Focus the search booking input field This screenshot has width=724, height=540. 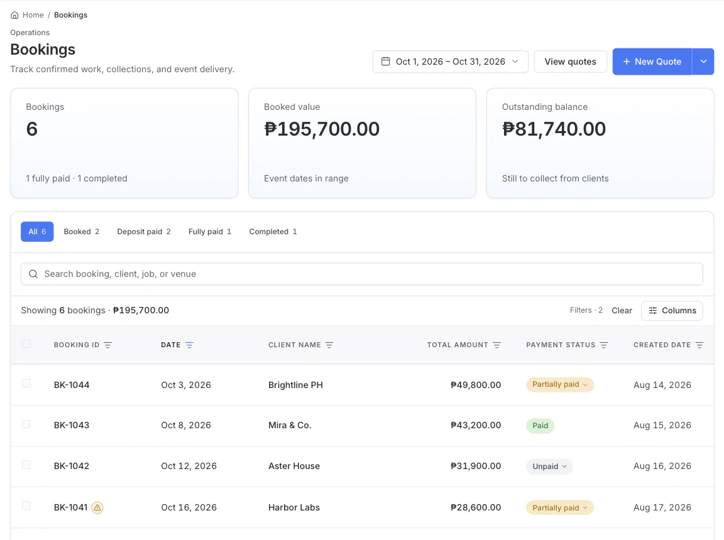point(361,274)
